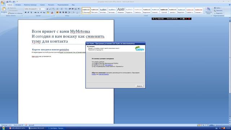Image resolution: width=231 pixels, height=130 pixels.
Task: Apply the yellow text highlight color
Action: [x=48, y=13]
